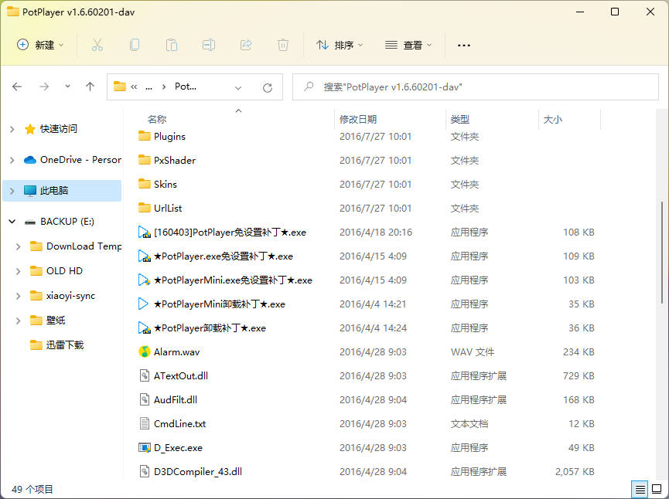
Task: Sort by 类型 column header
Action: click(460, 119)
